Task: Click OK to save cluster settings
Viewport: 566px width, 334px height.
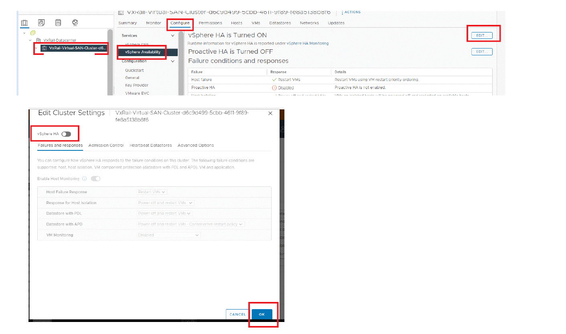Action: click(263, 314)
